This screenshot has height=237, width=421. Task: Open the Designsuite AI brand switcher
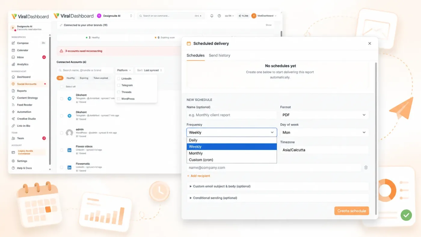tap(115, 16)
